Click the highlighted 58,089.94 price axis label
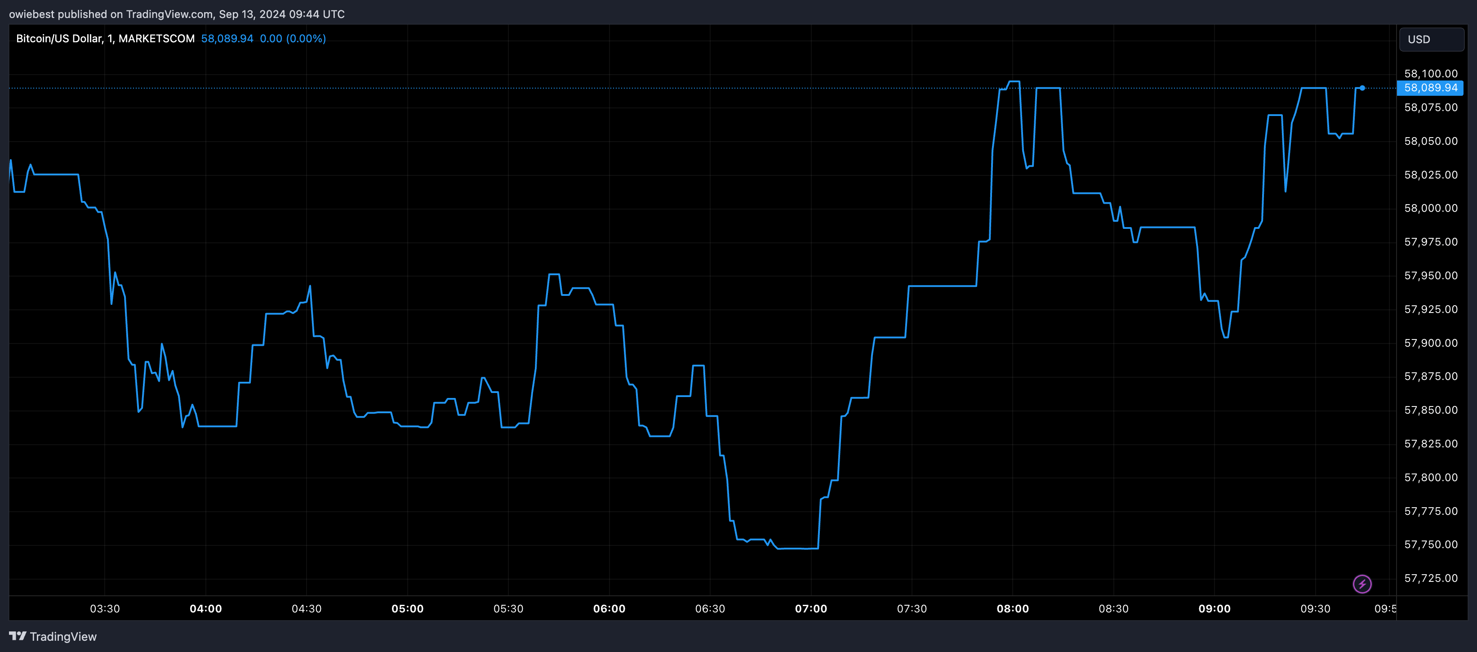The height and width of the screenshot is (652, 1477). (1430, 88)
